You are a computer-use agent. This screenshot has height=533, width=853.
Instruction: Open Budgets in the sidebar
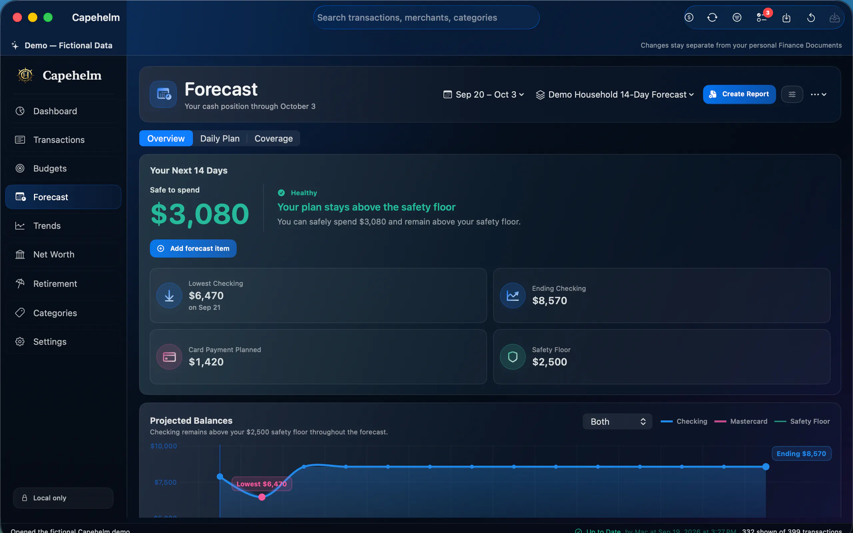(63, 169)
